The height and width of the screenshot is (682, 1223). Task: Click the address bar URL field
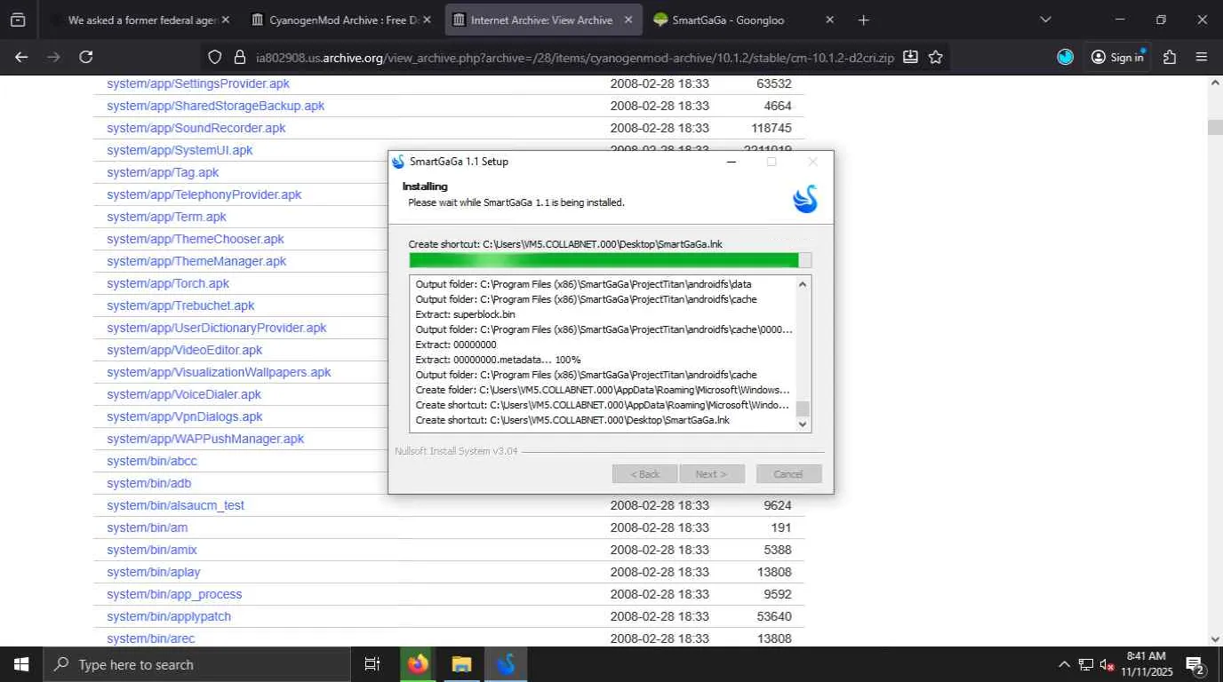coord(574,57)
